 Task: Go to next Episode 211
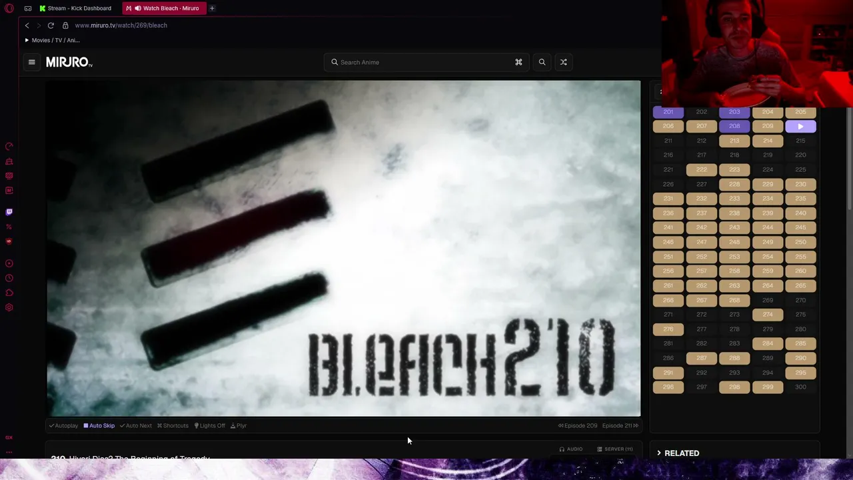[620, 425]
